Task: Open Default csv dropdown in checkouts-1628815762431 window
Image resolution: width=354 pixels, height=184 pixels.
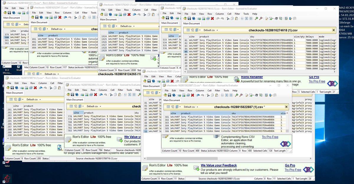Action: pos(128,26)
